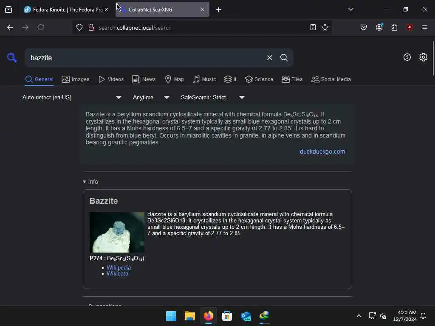
Task: Open Firefox View tab list icon
Action: pos(8,10)
